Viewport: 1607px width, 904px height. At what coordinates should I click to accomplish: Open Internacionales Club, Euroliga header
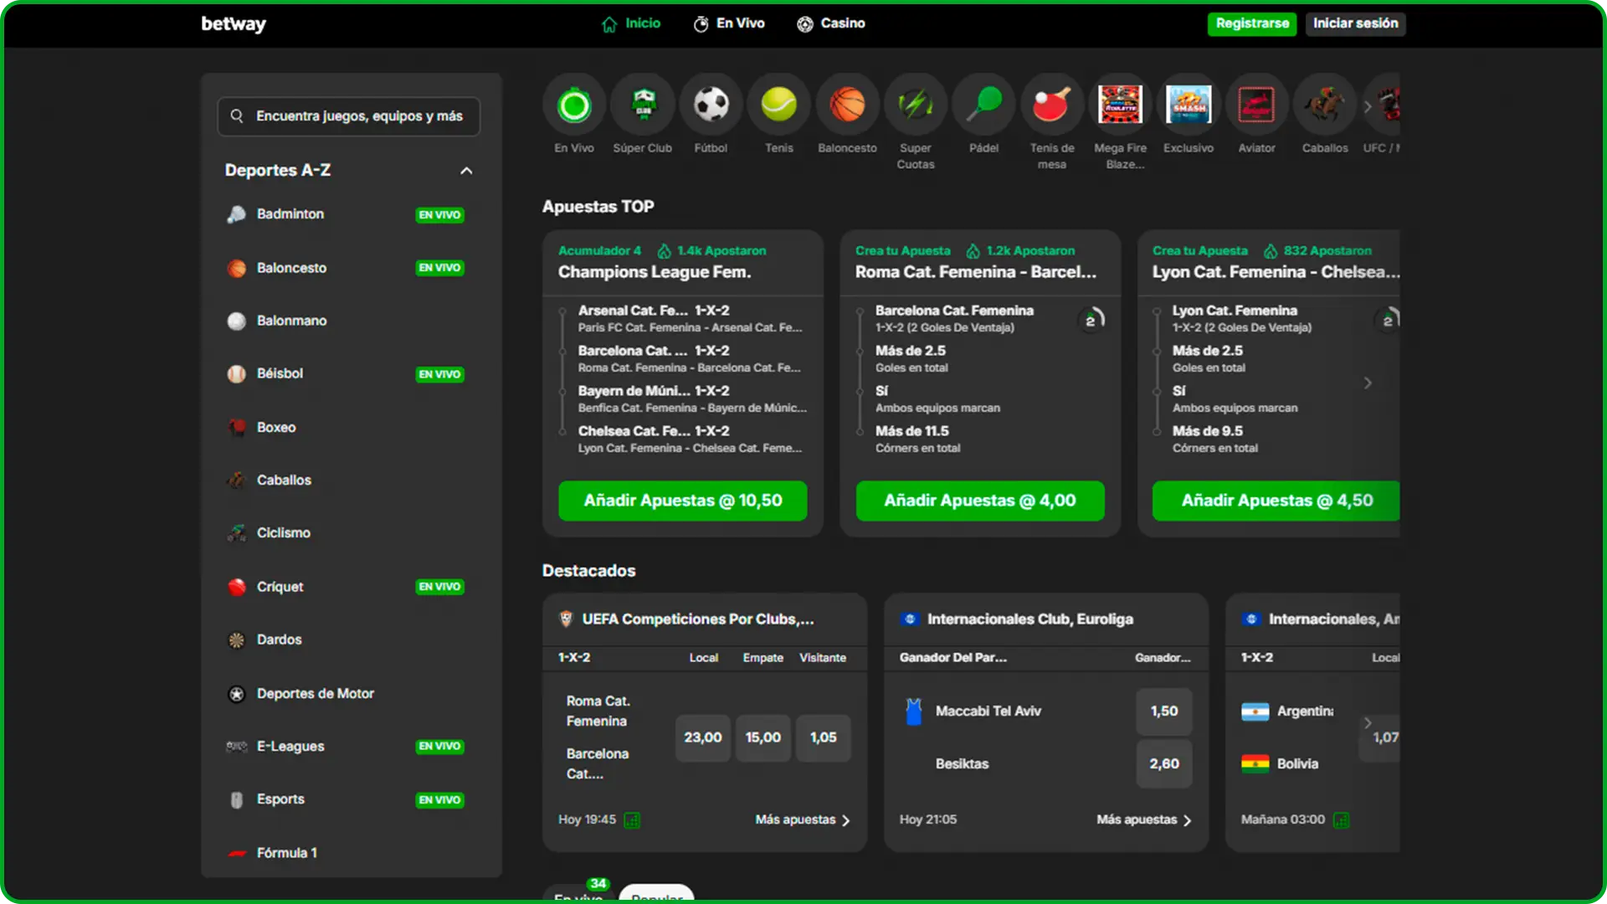tap(1046, 619)
